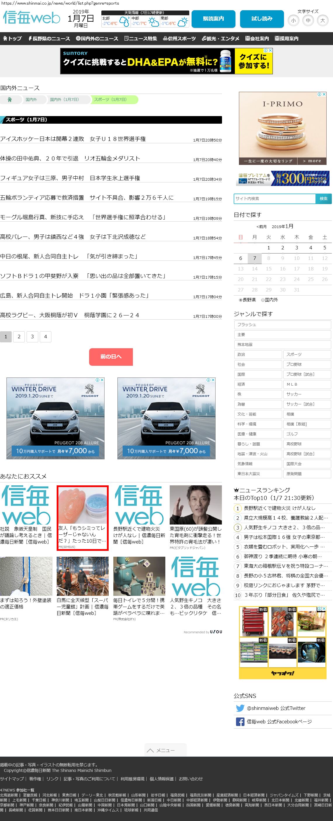
Task: Go to page 2 of the list
Action: pos(19,337)
